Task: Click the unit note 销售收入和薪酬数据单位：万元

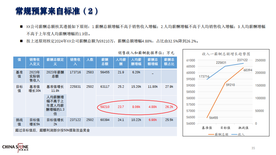Action: (x=146, y=53)
